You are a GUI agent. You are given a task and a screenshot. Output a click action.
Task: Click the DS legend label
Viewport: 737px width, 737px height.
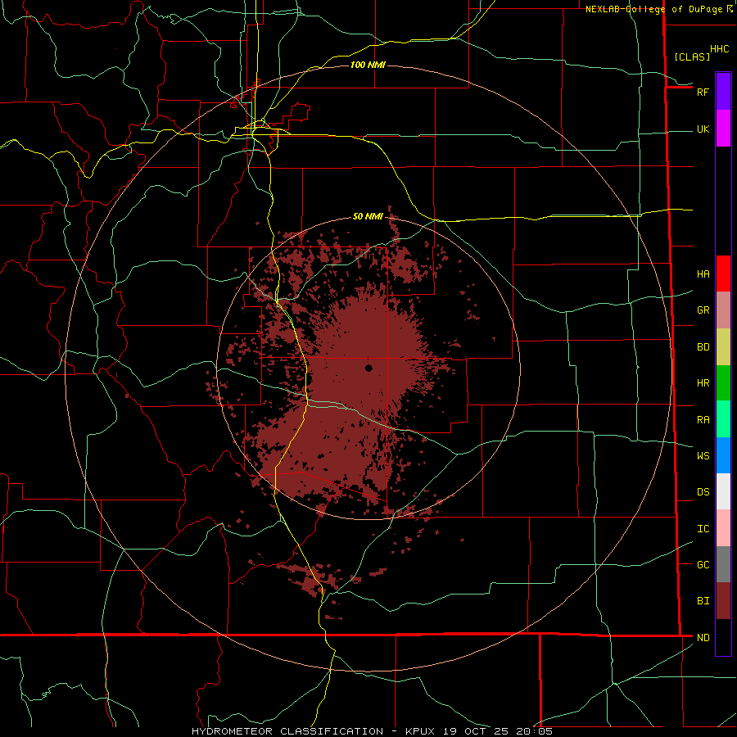coord(703,491)
